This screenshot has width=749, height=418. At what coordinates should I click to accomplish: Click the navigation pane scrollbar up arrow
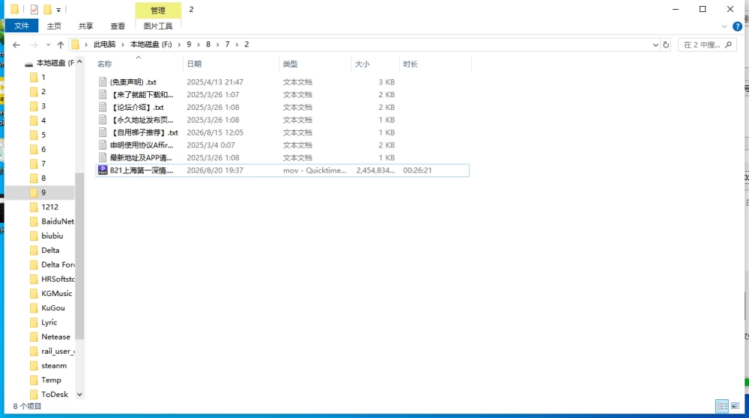(80, 62)
